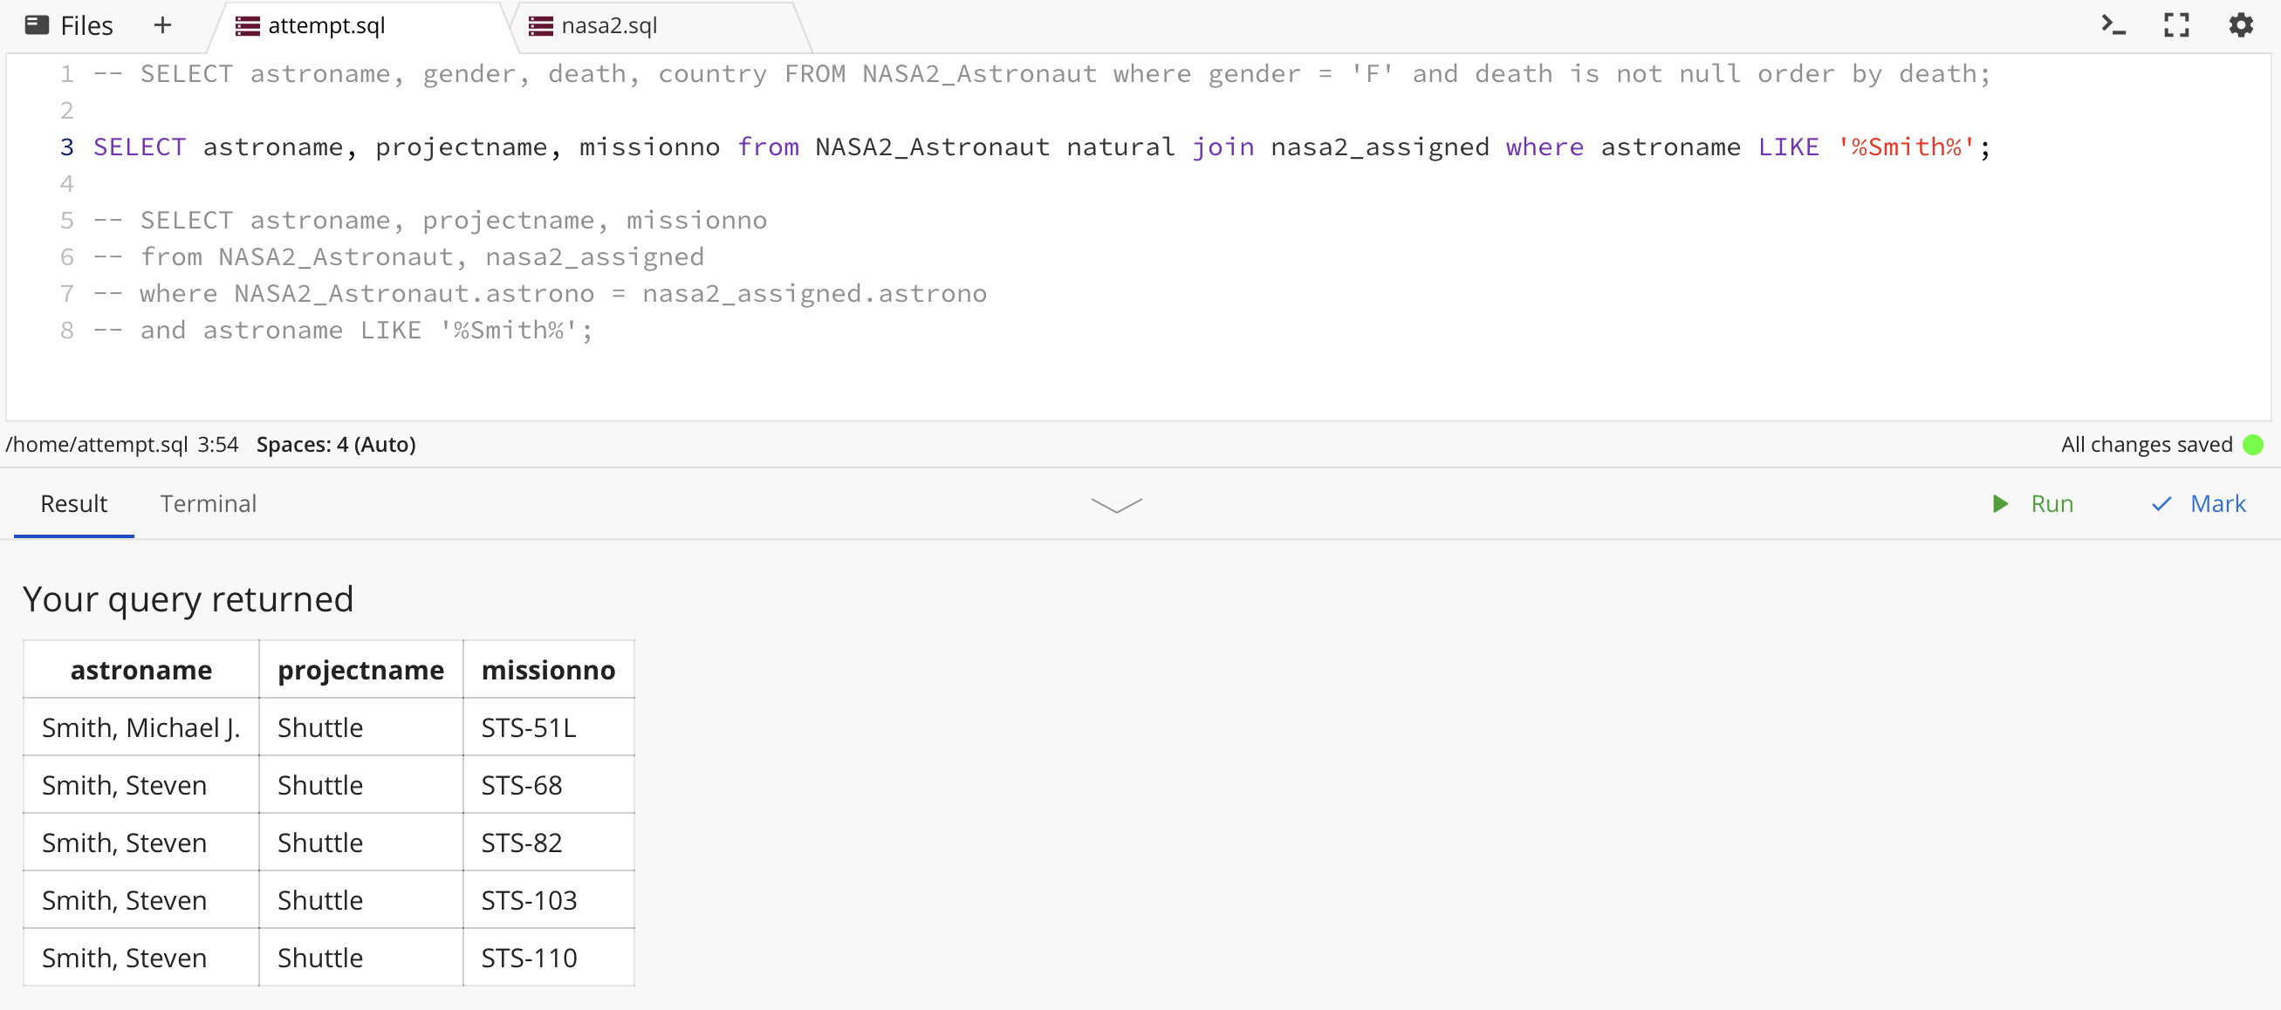2281x1010 pixels.
Task: Click the Run button label
Action: point(2051,503)
